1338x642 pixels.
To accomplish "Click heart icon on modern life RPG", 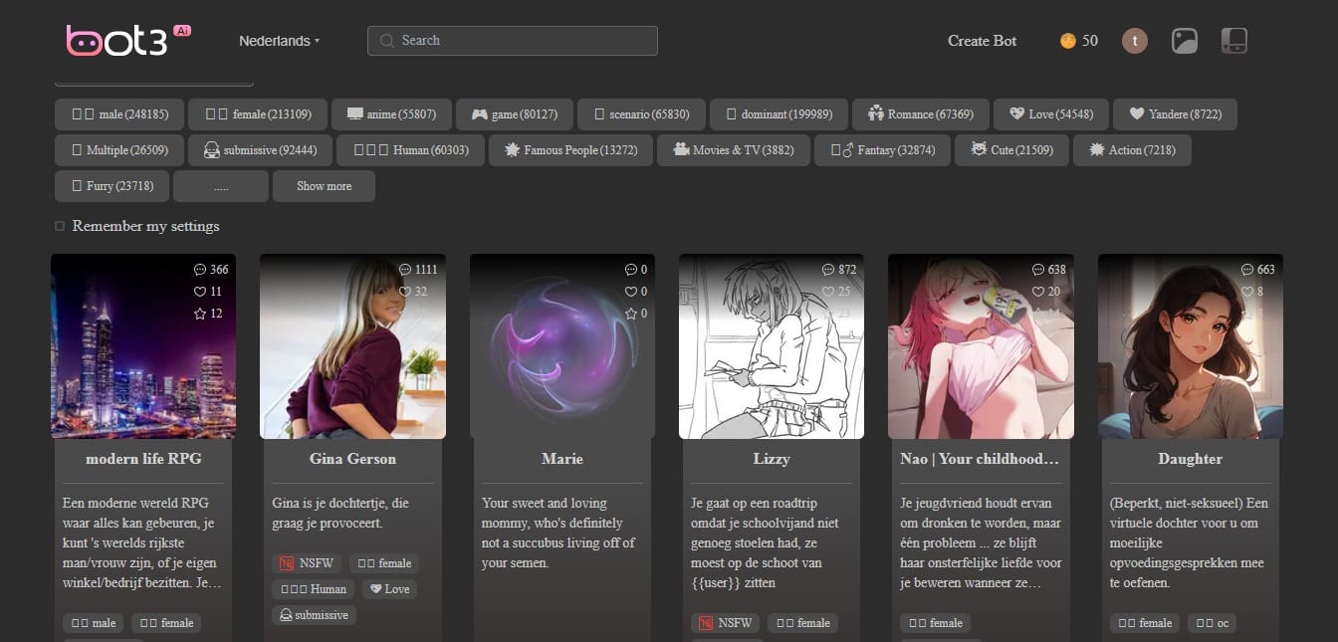I will (200, 292).
